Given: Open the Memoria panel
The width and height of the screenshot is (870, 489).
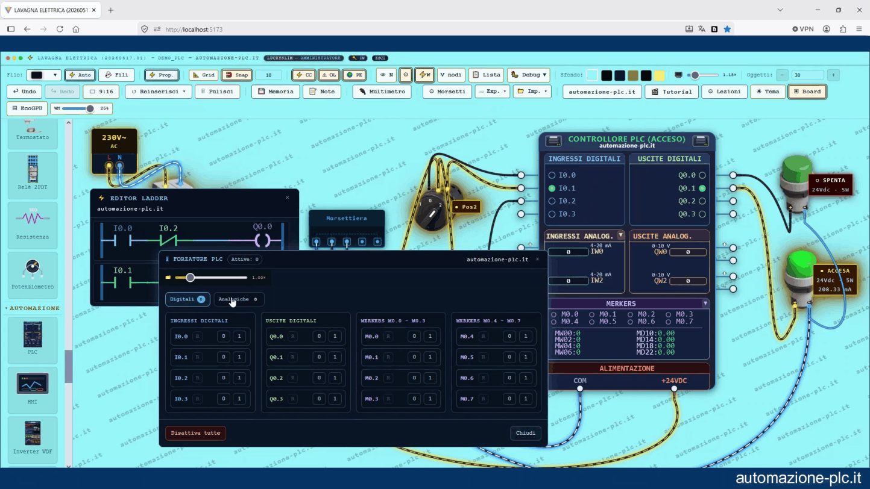Looking at the screenshot, I should pos(276,92).
